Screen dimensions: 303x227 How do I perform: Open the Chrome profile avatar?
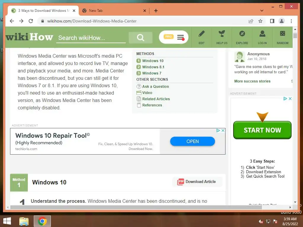282,21
